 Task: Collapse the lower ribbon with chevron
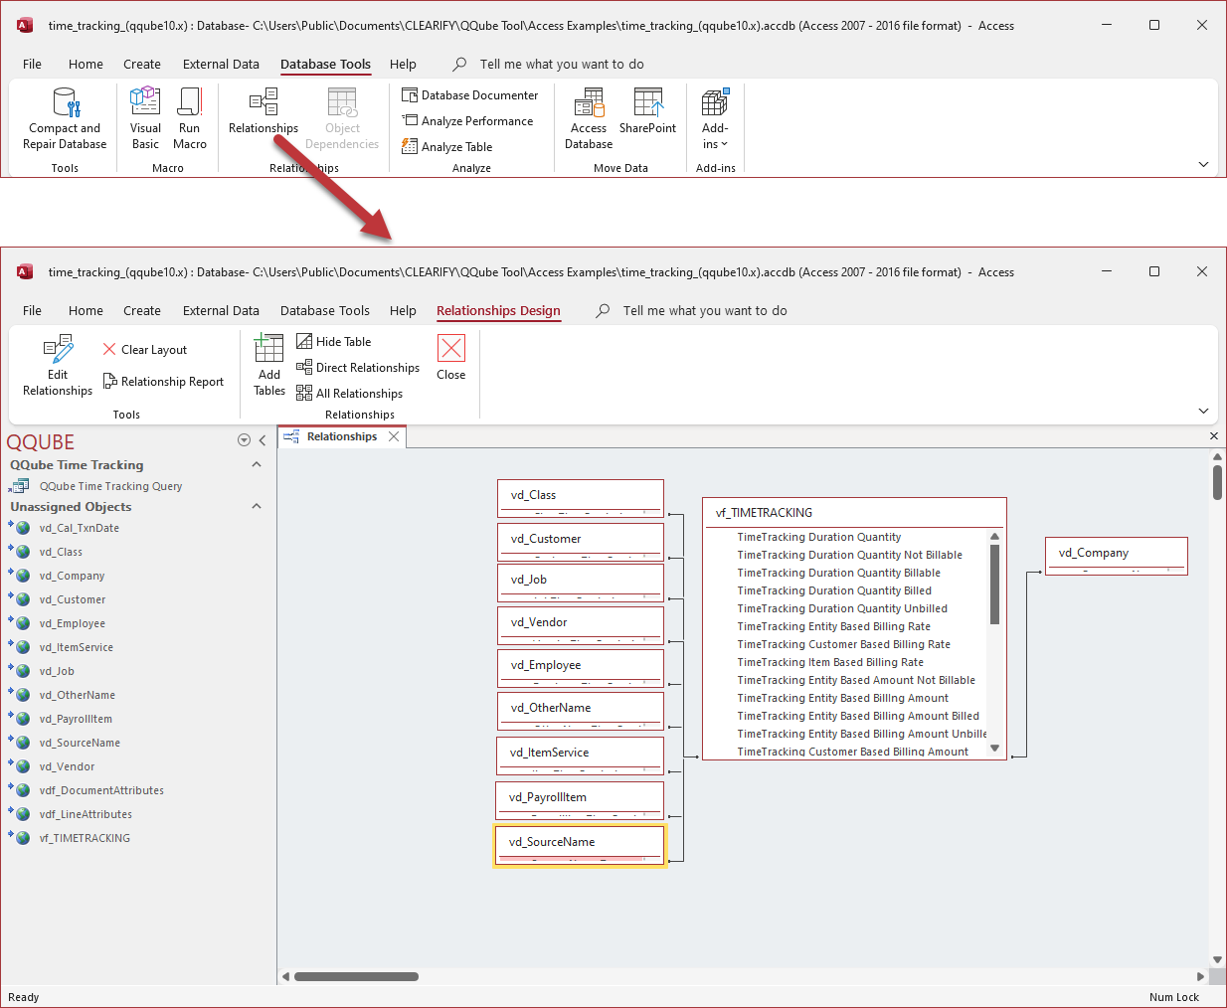point(1203,411)
